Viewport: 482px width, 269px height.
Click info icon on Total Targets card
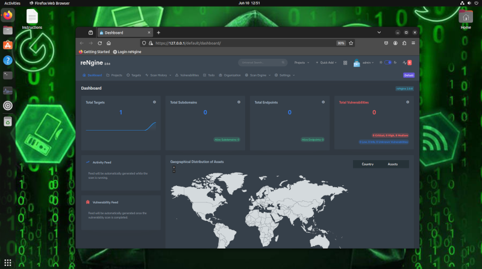(x=154, y=102)
